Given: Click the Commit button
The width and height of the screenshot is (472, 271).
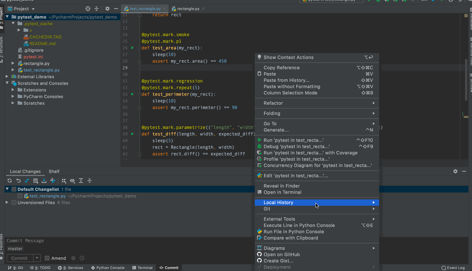Looking at the screenshot, I should coord(20,258).
